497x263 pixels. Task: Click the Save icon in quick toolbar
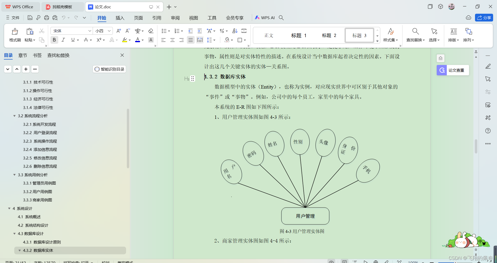[x=30, y=18]
